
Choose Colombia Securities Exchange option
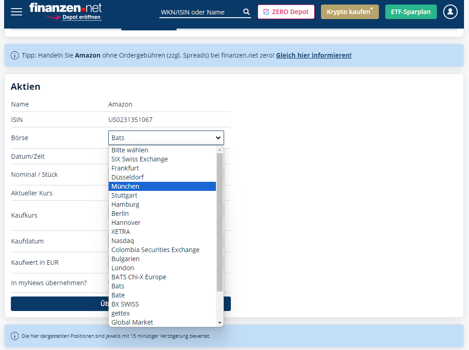point(162,250)
